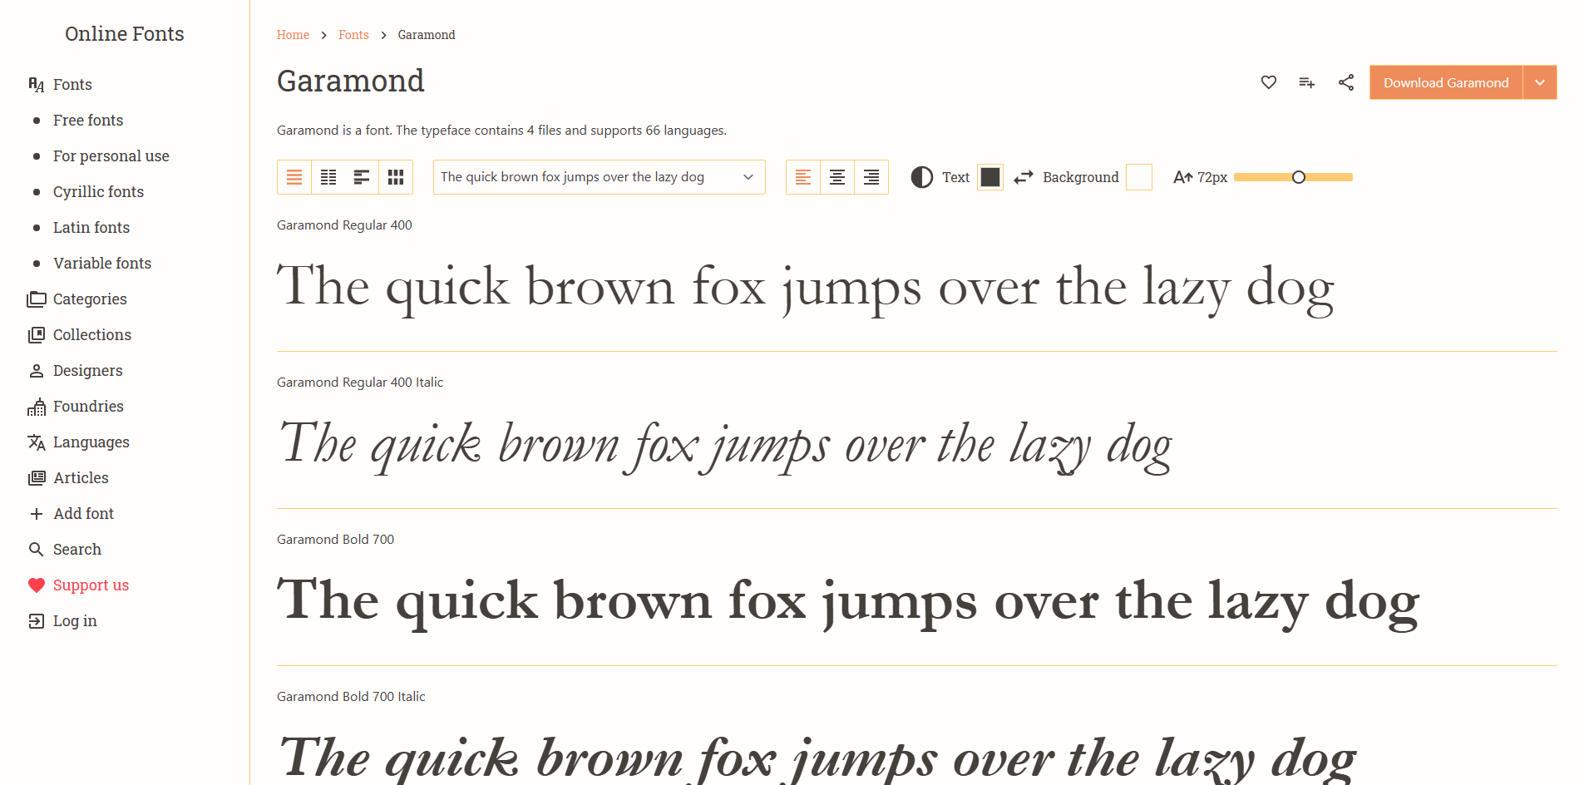The image size is (1584, 785).
Task: Align preview text to the center
Action: [836, 177]
